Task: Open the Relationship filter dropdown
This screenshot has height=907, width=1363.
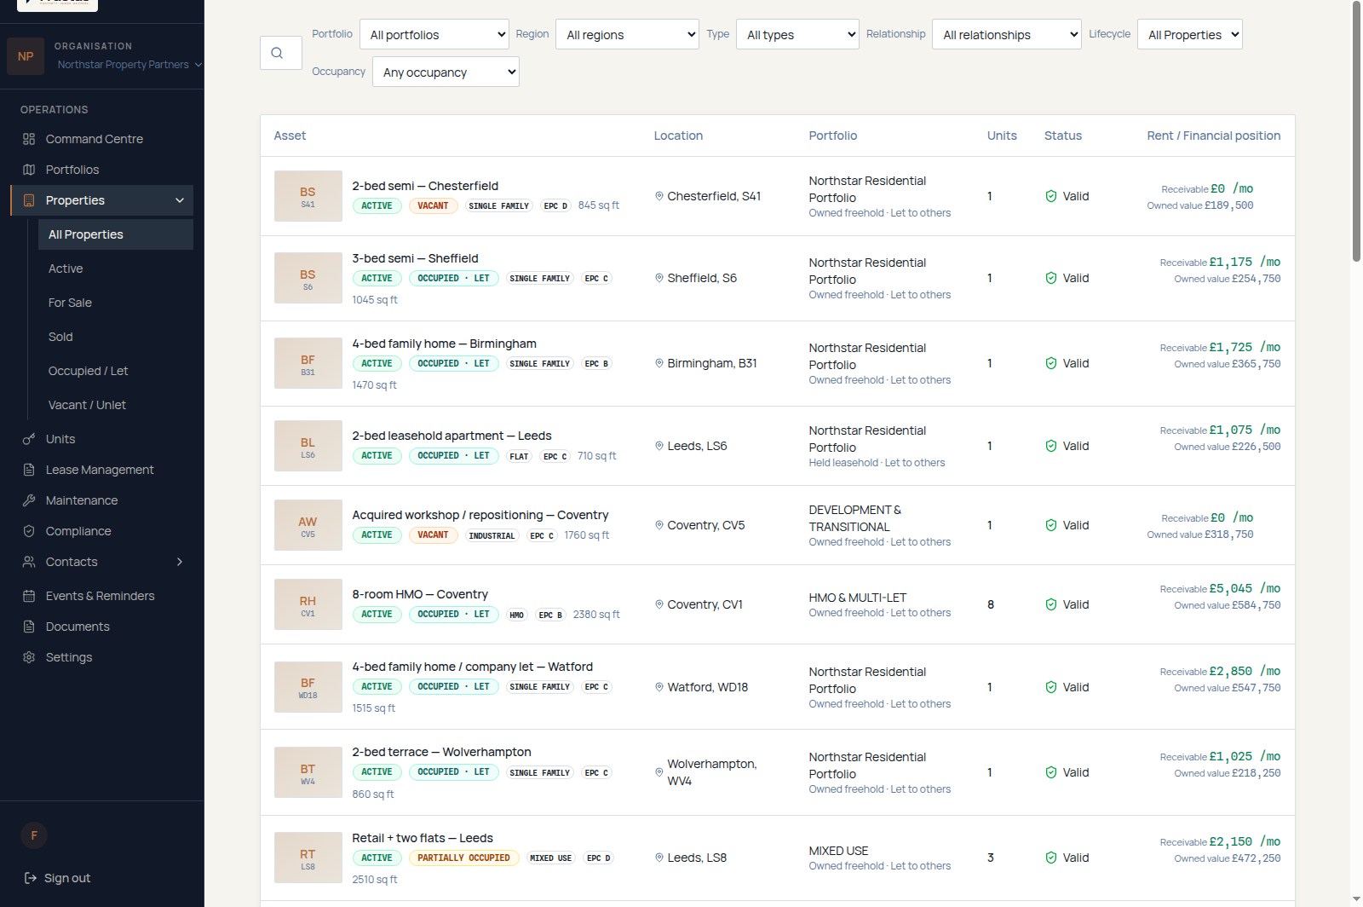Action: (x=1007, y=34)
